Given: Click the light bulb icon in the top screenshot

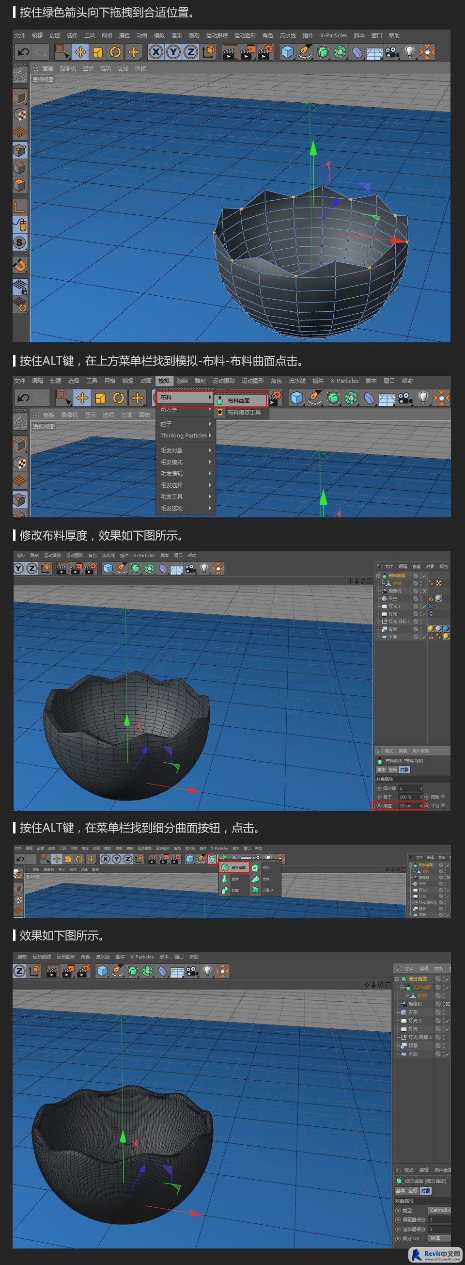Looking at the screenshot, I should click(410, 52).
